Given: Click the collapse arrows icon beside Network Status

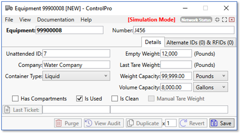Looking at the screenshot, I should tap(217, 20).
